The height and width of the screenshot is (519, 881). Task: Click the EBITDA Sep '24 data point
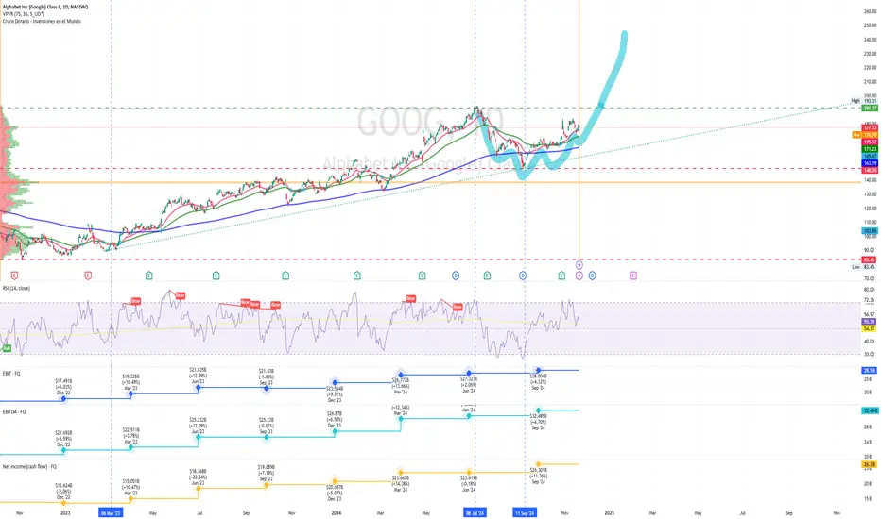pyautogui.click(x=538, y=410)
